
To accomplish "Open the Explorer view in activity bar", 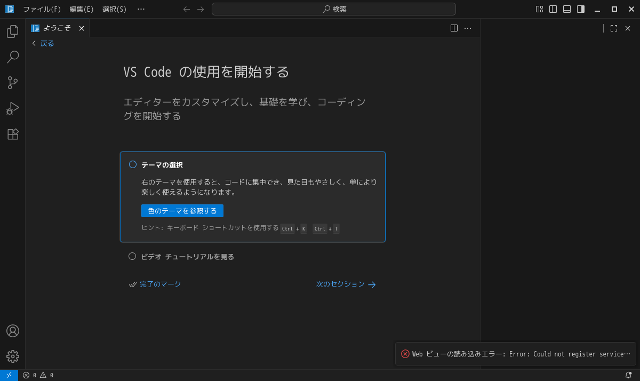I will pyautogui.click(x=13, y=31).
